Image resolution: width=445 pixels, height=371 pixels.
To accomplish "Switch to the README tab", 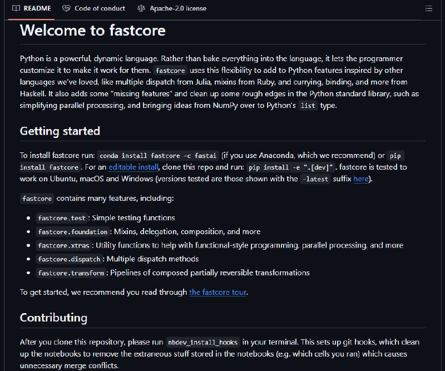I will pyautogui.click(x=32, y=8).
